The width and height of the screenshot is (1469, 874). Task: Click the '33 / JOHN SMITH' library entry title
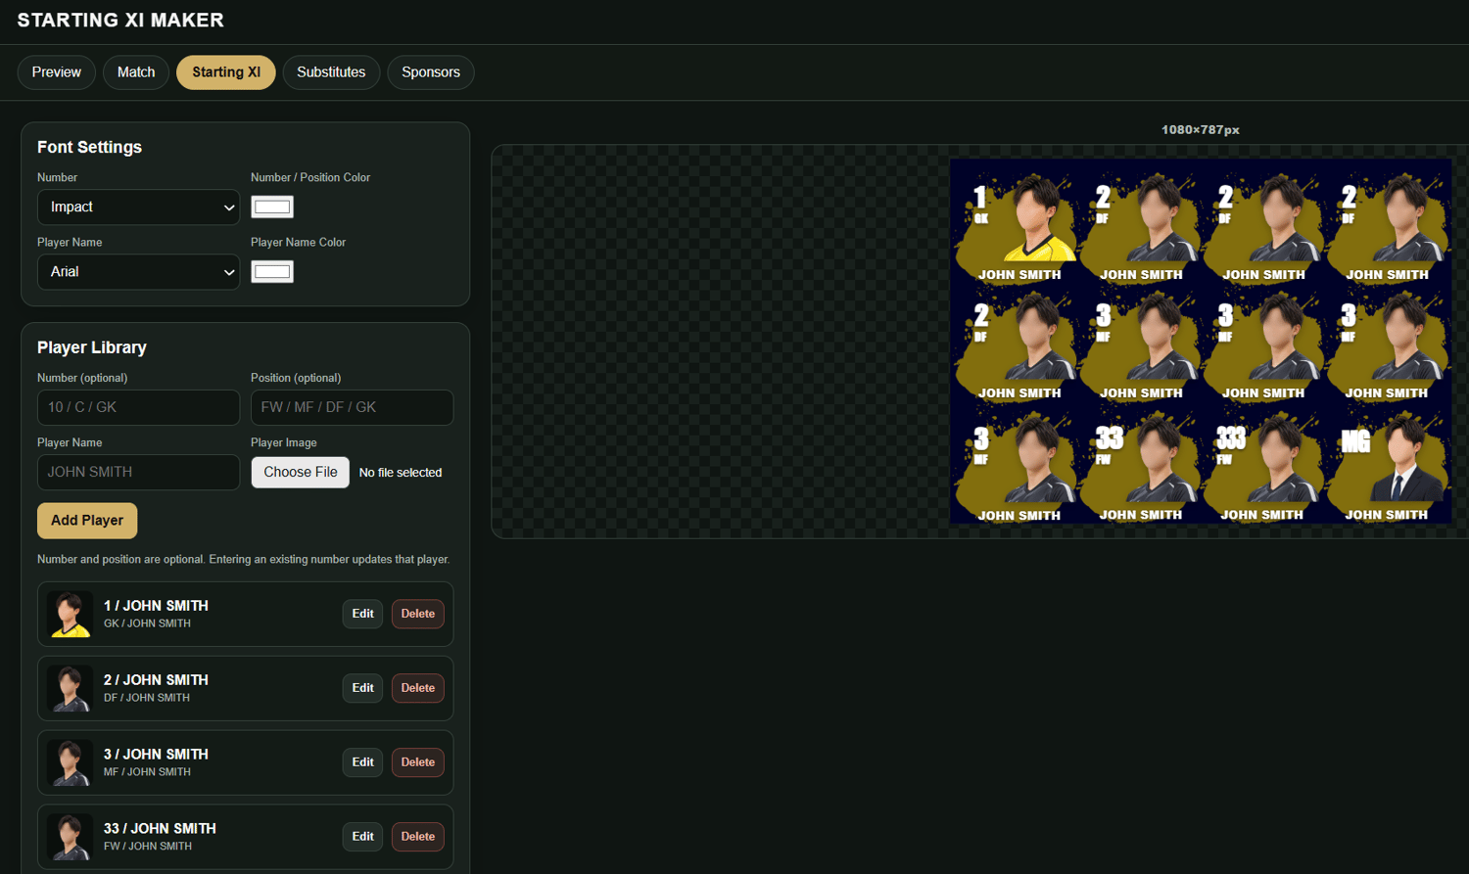pos(160,829)
